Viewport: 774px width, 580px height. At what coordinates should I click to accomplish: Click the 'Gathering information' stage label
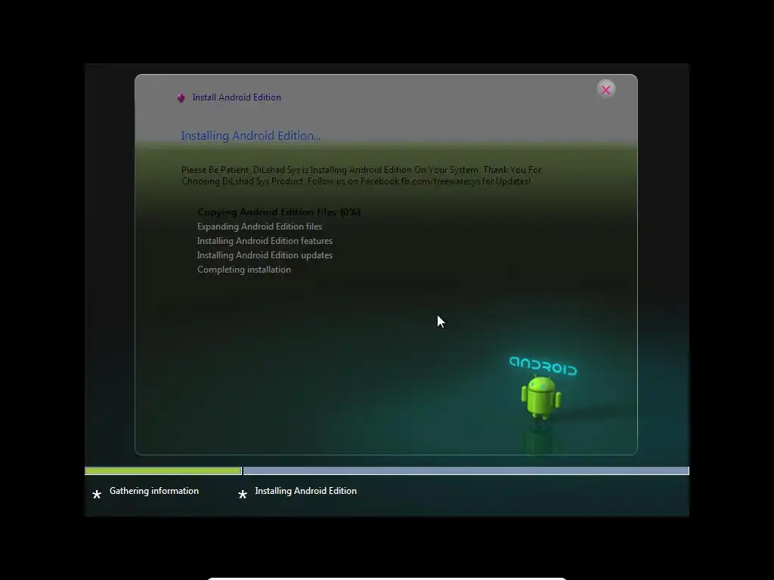point(154,491)
